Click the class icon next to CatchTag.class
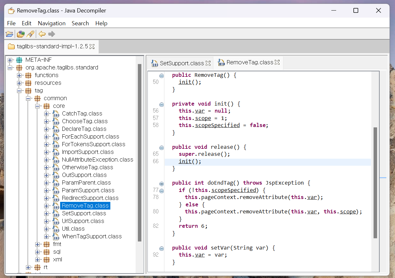 tap(56, 113)
